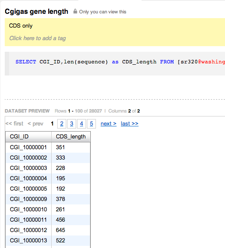The image size is (225, 248).
Task: Click the 'next >' pagination link
Action: tap(108, 124)
